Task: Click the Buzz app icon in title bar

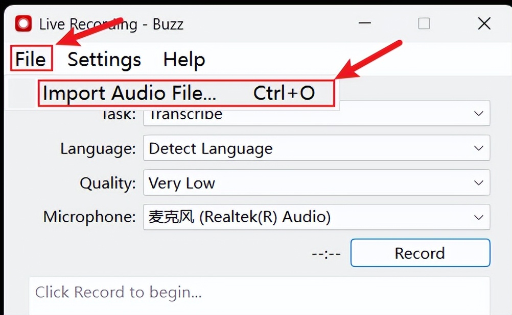Action: [24, 23]
